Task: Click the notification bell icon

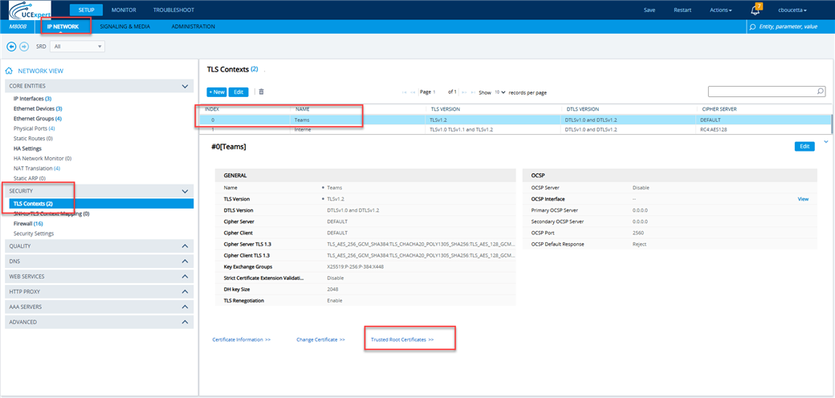Action: [756, 10]
